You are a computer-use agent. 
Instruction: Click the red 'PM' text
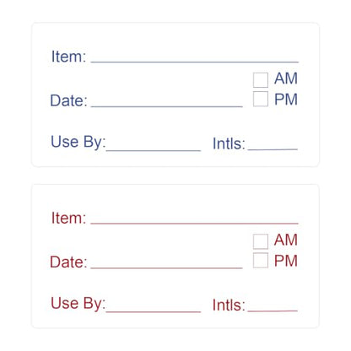tap(286, 261)
